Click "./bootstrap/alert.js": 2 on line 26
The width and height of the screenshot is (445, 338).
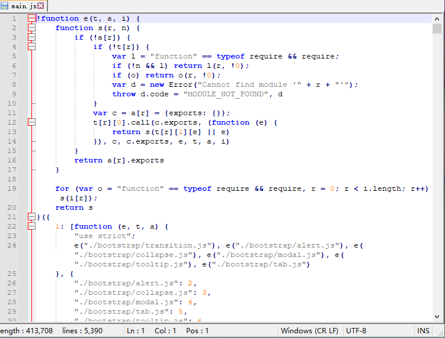click(133, 283)
